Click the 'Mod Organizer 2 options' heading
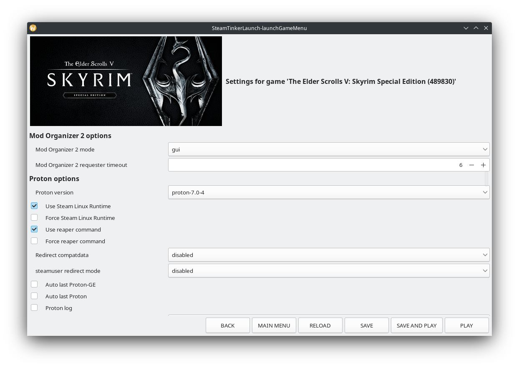 [x=71, y=136]
